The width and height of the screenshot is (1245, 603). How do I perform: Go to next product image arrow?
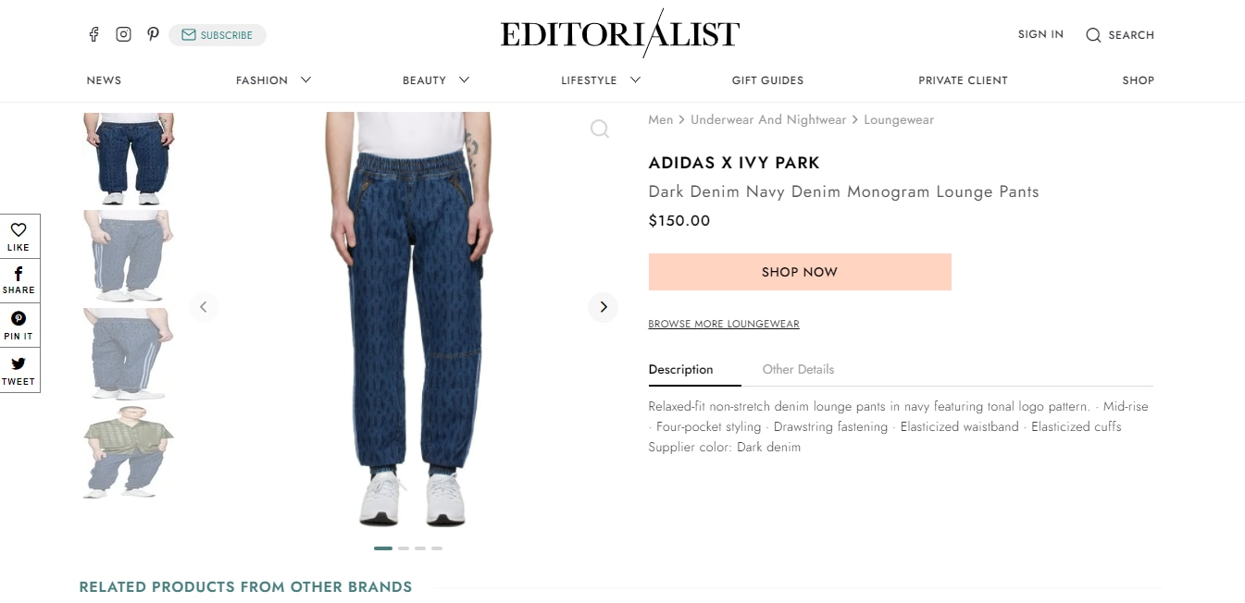click(603, 307)
